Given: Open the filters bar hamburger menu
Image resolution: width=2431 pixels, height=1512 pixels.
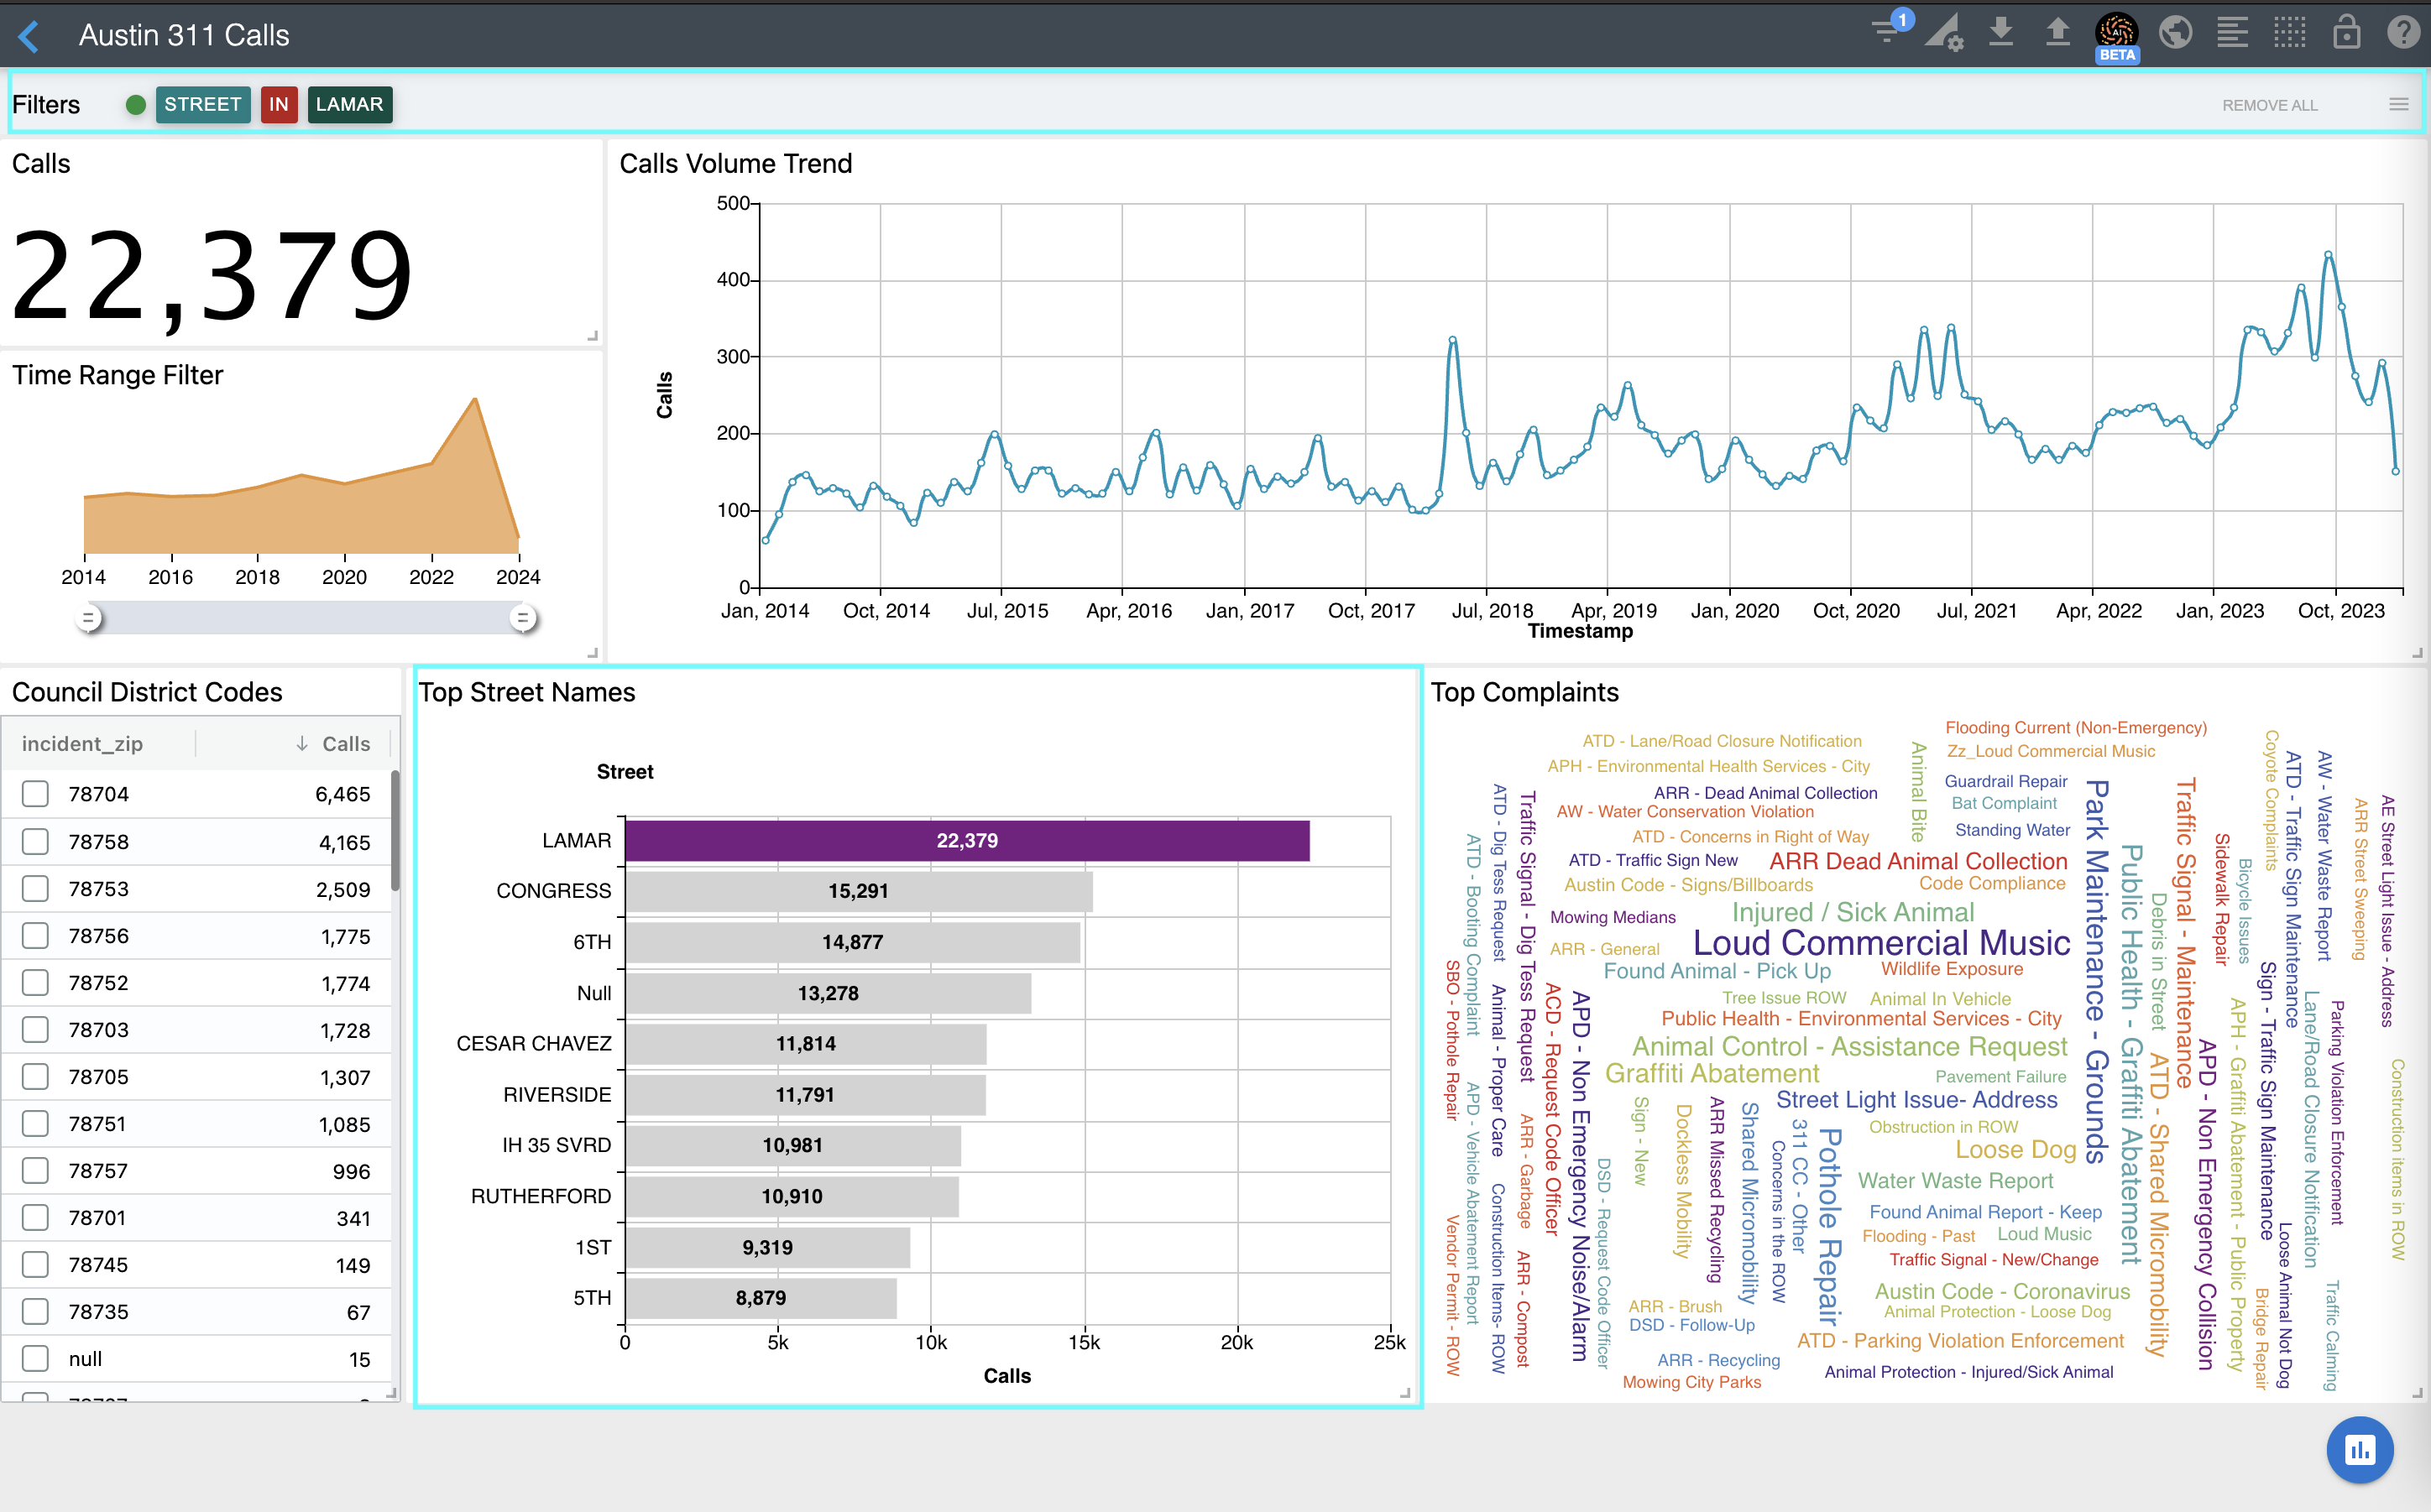Looking at the screenshot, I should point(2398,104).
